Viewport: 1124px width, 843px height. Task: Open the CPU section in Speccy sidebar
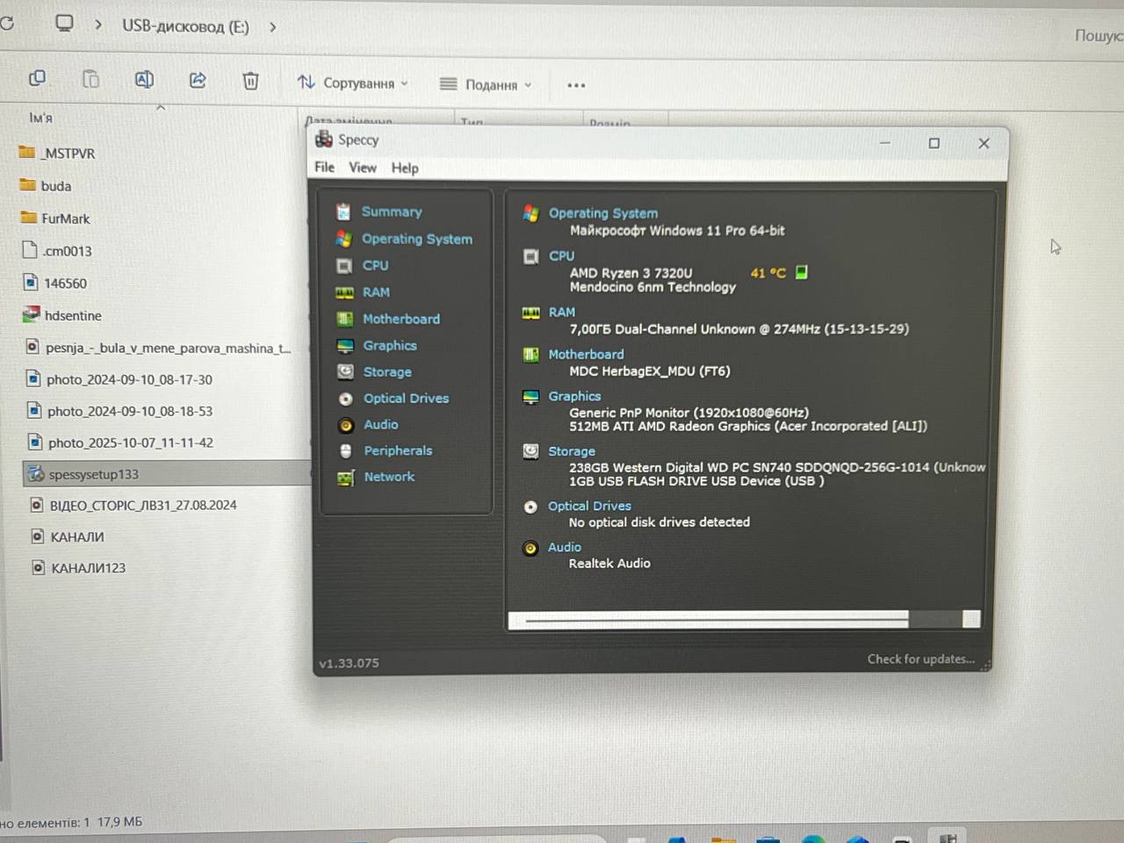click(x=374, y=265)
